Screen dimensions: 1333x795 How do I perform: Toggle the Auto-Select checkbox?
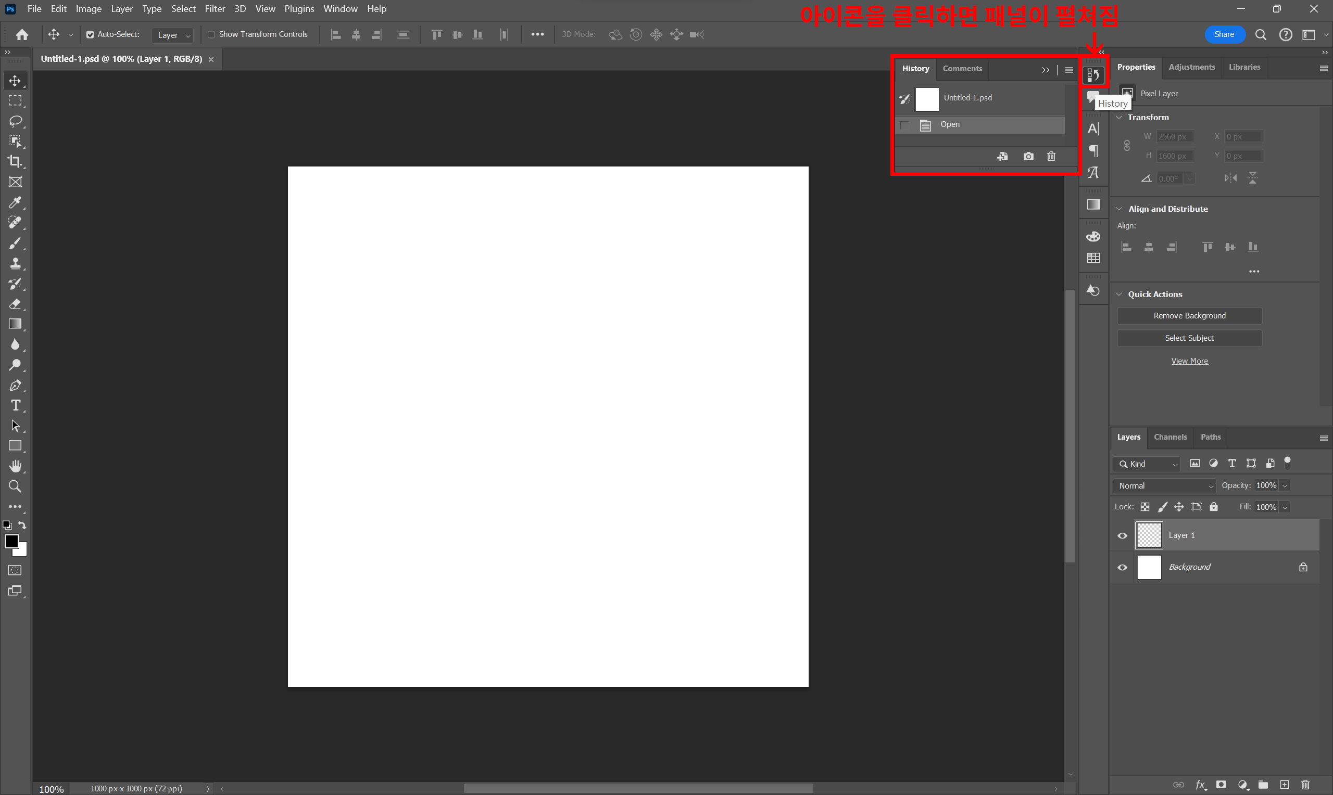[x=90, y=35]
